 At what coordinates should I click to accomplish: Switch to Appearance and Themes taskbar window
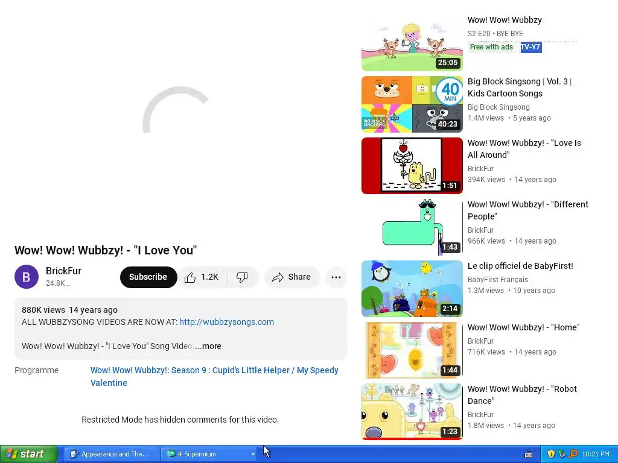click(112, 454)
